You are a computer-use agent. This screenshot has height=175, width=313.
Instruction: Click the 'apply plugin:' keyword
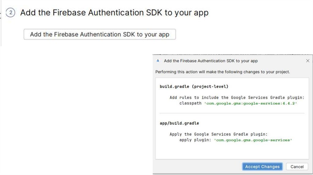pos(195,140)
